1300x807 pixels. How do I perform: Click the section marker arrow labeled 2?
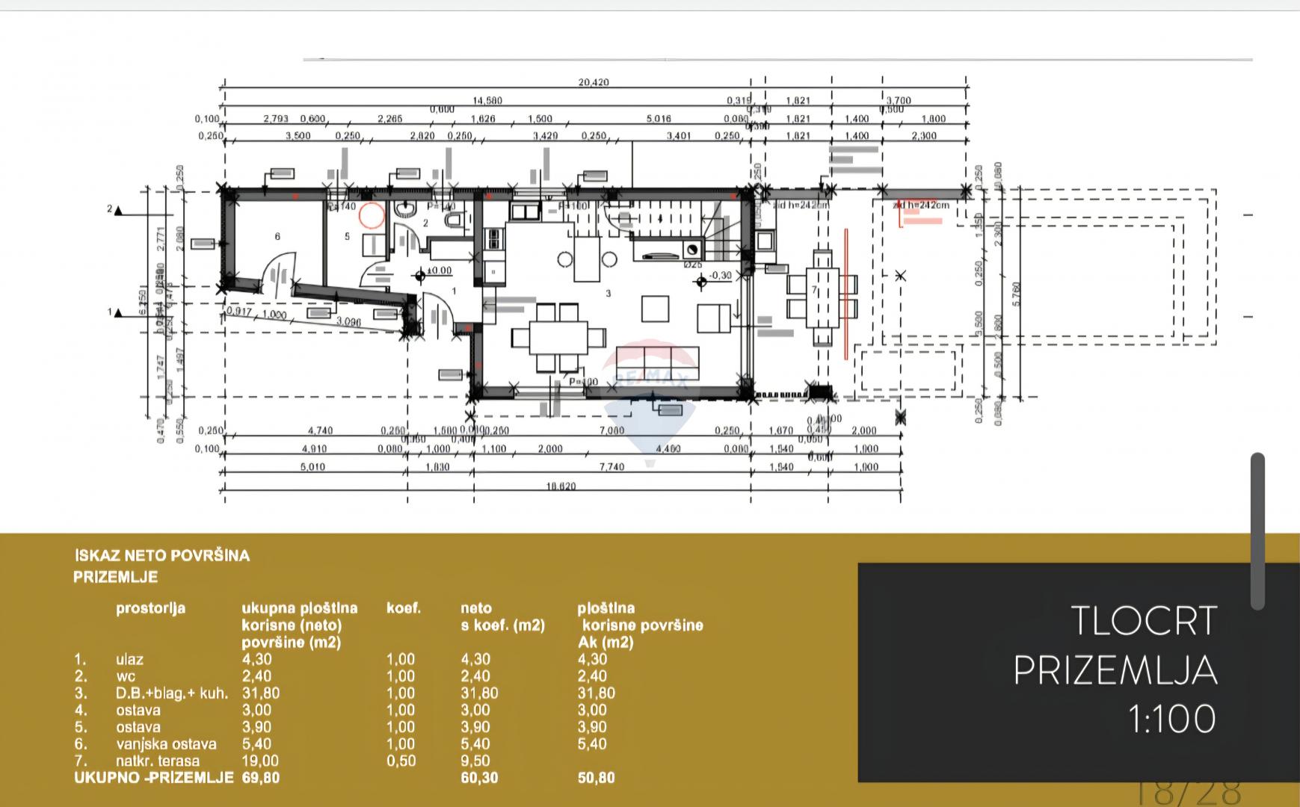117,210
